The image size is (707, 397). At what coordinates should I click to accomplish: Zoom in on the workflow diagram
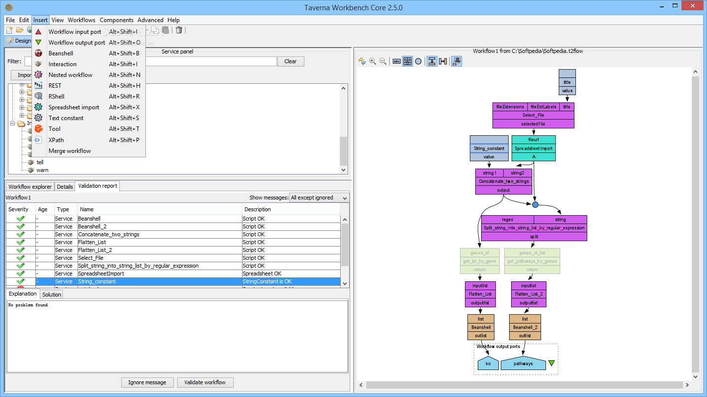[373, 61]
